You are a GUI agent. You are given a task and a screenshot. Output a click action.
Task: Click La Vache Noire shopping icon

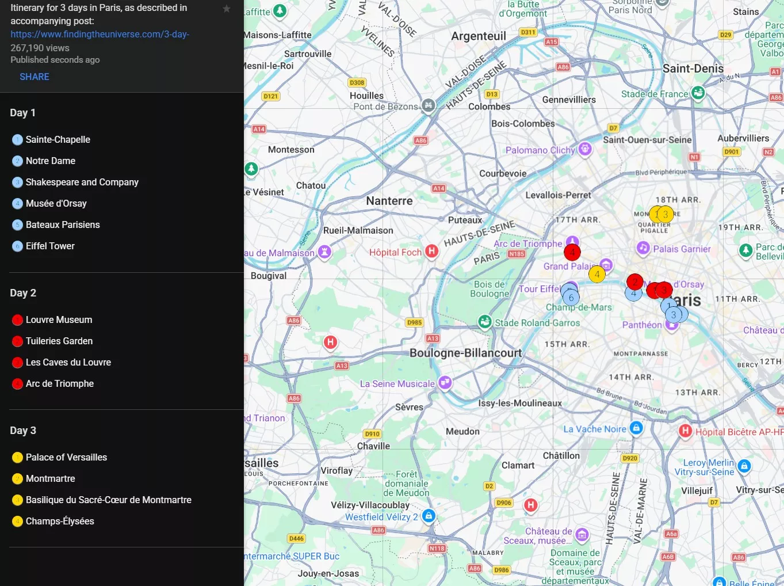tap(636, 428)
